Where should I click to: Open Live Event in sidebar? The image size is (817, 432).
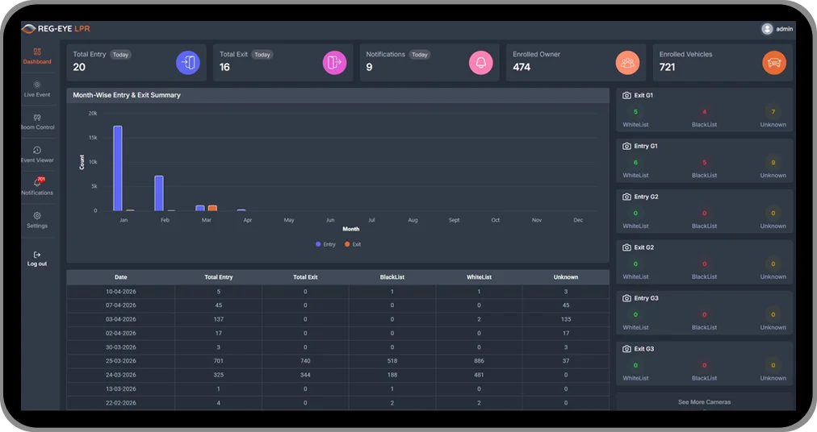pyautogui.click(x=37, y=89)
